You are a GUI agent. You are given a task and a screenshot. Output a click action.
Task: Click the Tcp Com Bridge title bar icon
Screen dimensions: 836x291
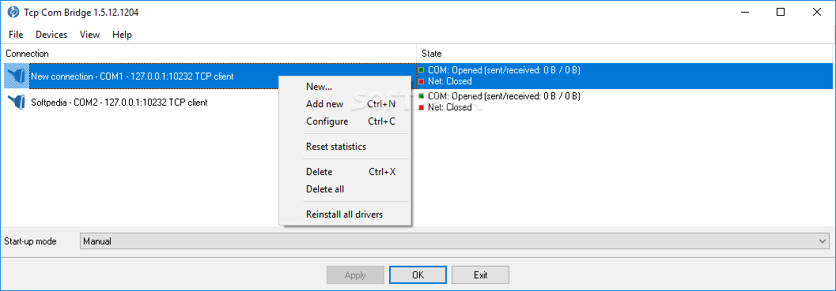click(13, 13)
